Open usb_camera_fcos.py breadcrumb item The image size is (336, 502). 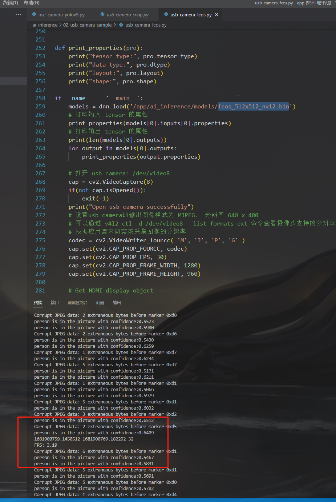146,25
